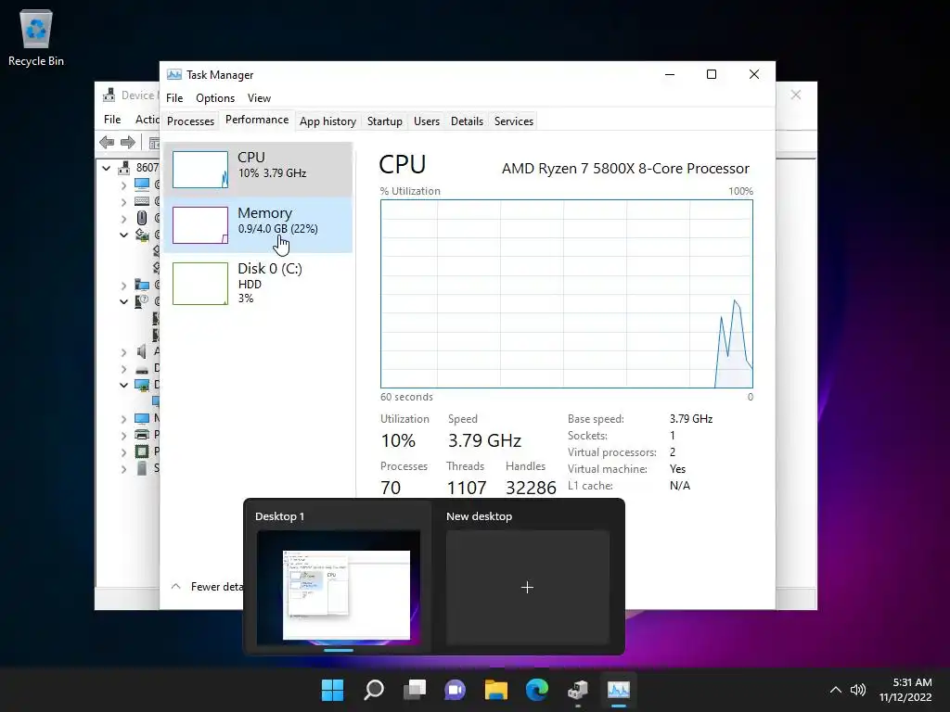The height and width of the screenshot is (712, 950).
Task: Select the processor chip icon in device tree
Action: click(x=142, y=451)
